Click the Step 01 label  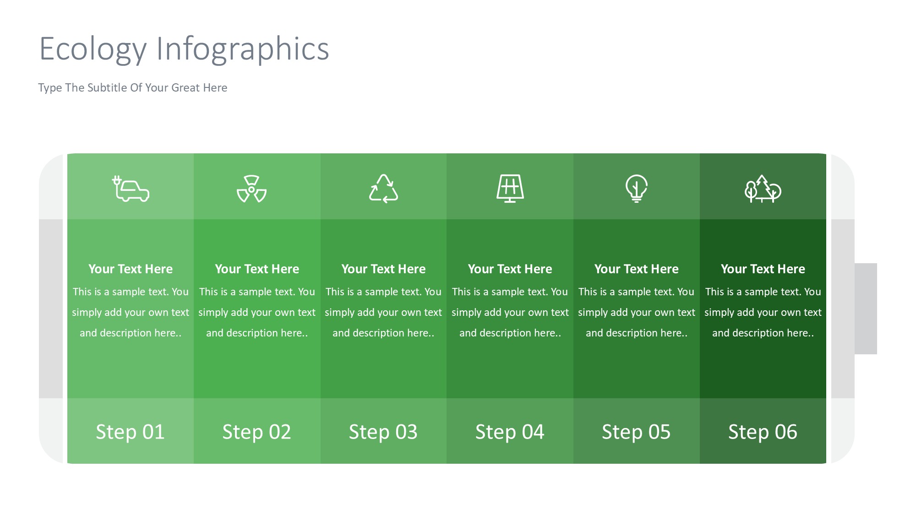[x=130, y=432]
